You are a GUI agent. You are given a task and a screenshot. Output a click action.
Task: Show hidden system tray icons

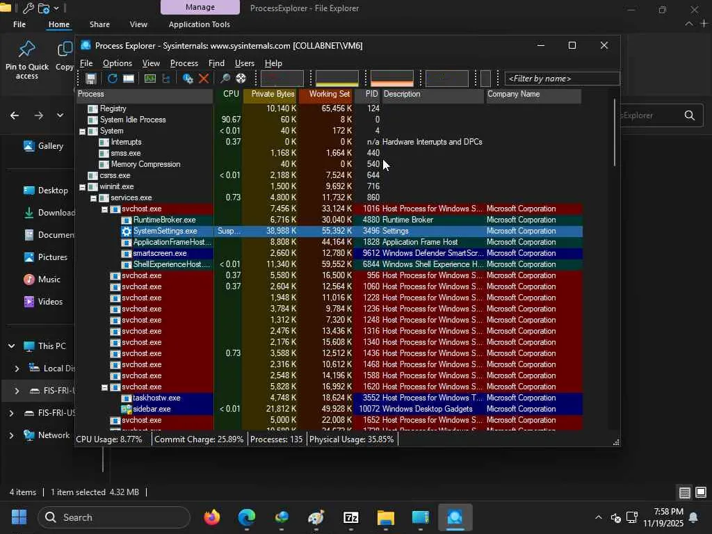coord(598,517)
